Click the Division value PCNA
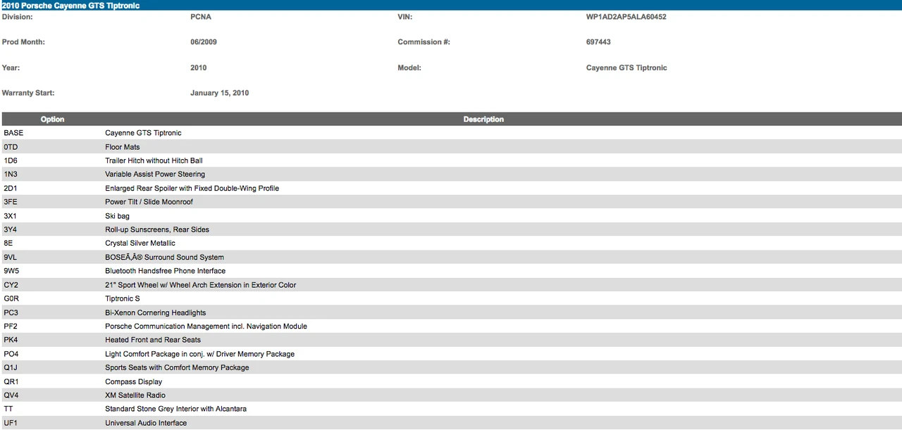 coord(201,17)
